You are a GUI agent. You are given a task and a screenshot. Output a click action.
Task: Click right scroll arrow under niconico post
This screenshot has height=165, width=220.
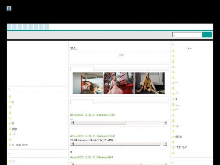[165, 144]
